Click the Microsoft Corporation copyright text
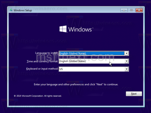The height and width of the screenshot is (113, 151). [38, 96]
